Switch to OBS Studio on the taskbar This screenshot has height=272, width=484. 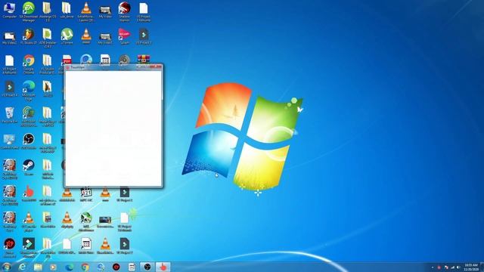pos(147,267)
